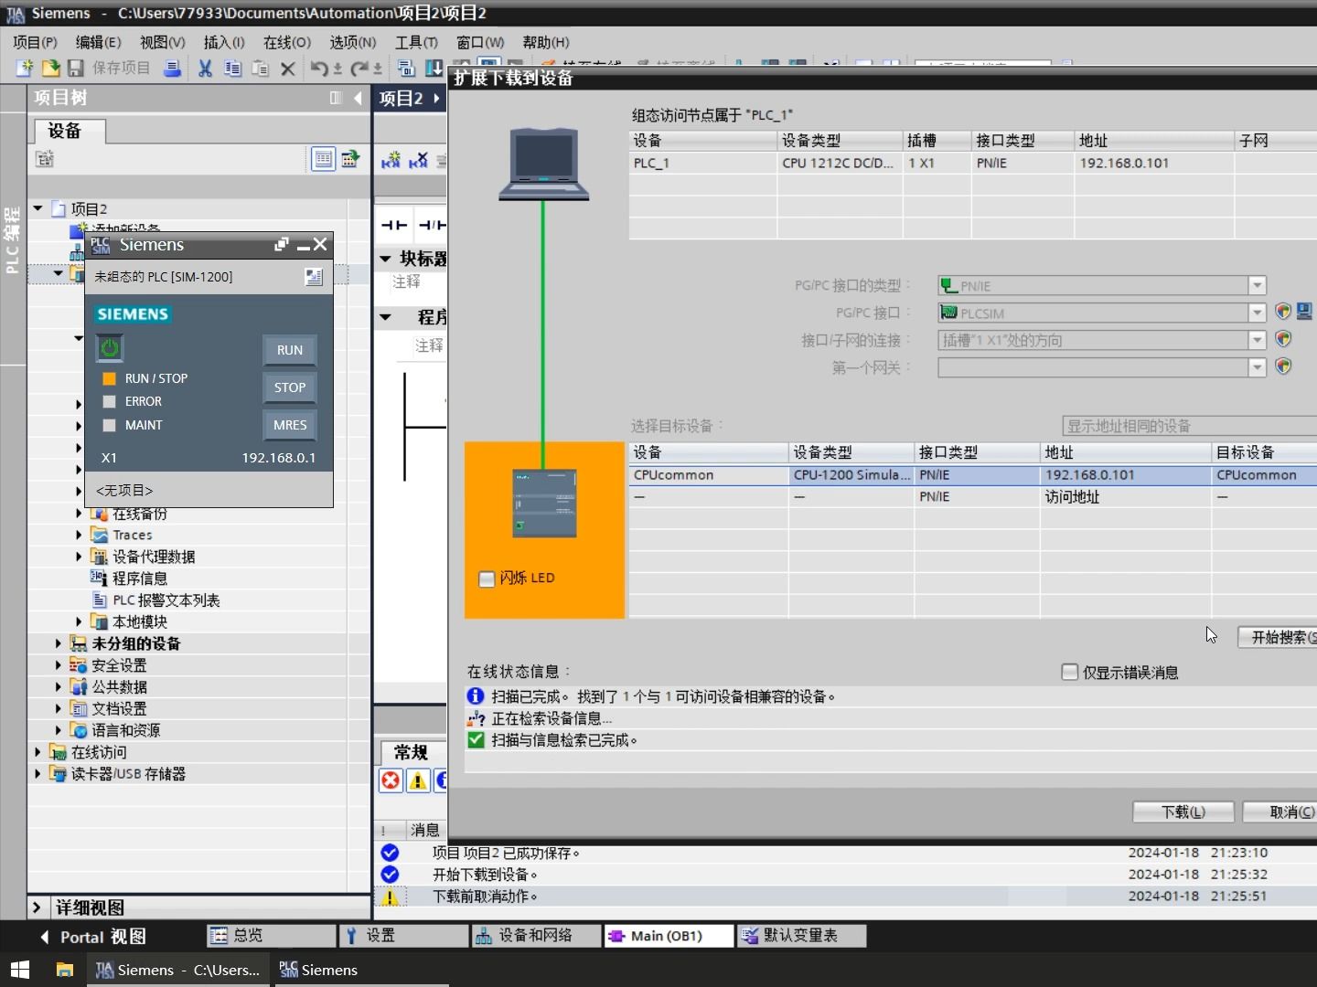Open the 编辑(E) menu
Viewport: 1317px width, 987px height.
98,42
